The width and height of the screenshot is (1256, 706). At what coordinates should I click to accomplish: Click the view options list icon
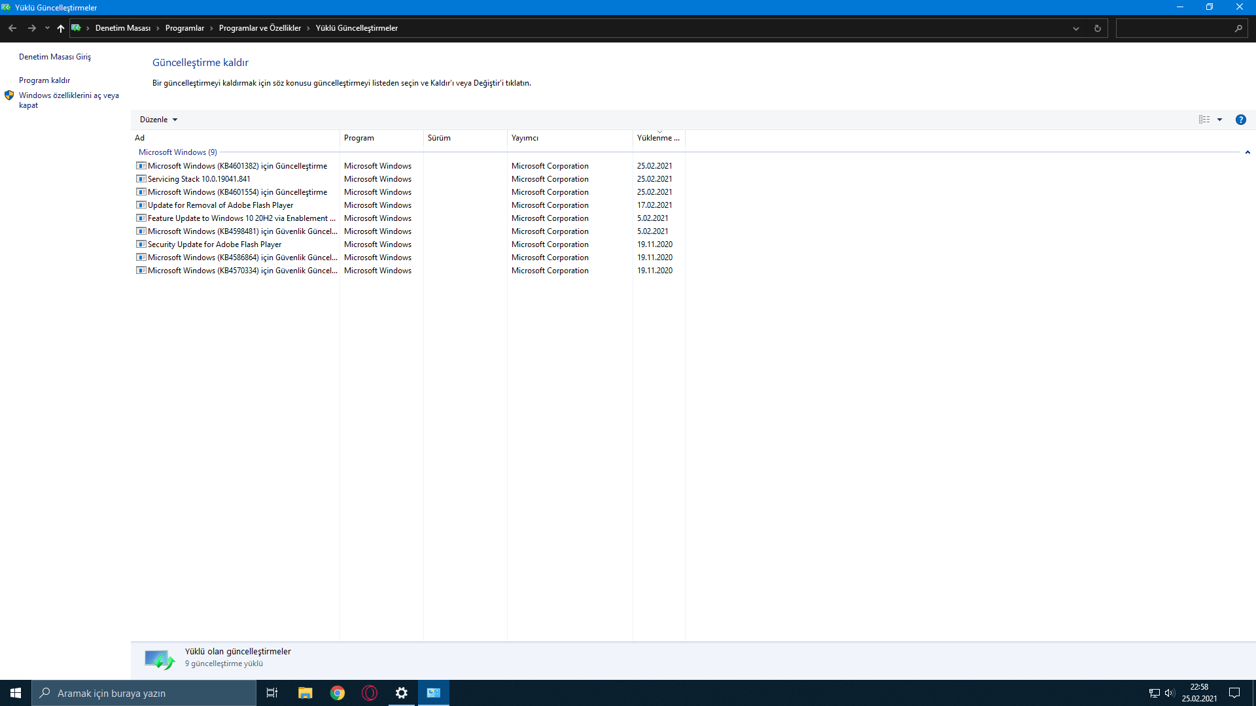pos(1204,120)
